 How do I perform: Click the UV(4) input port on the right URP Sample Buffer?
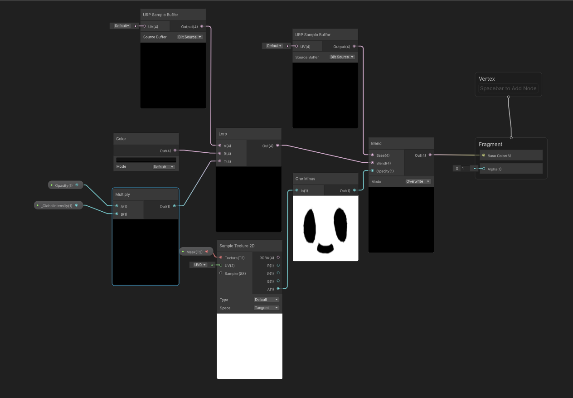click(x=297, y=46)
